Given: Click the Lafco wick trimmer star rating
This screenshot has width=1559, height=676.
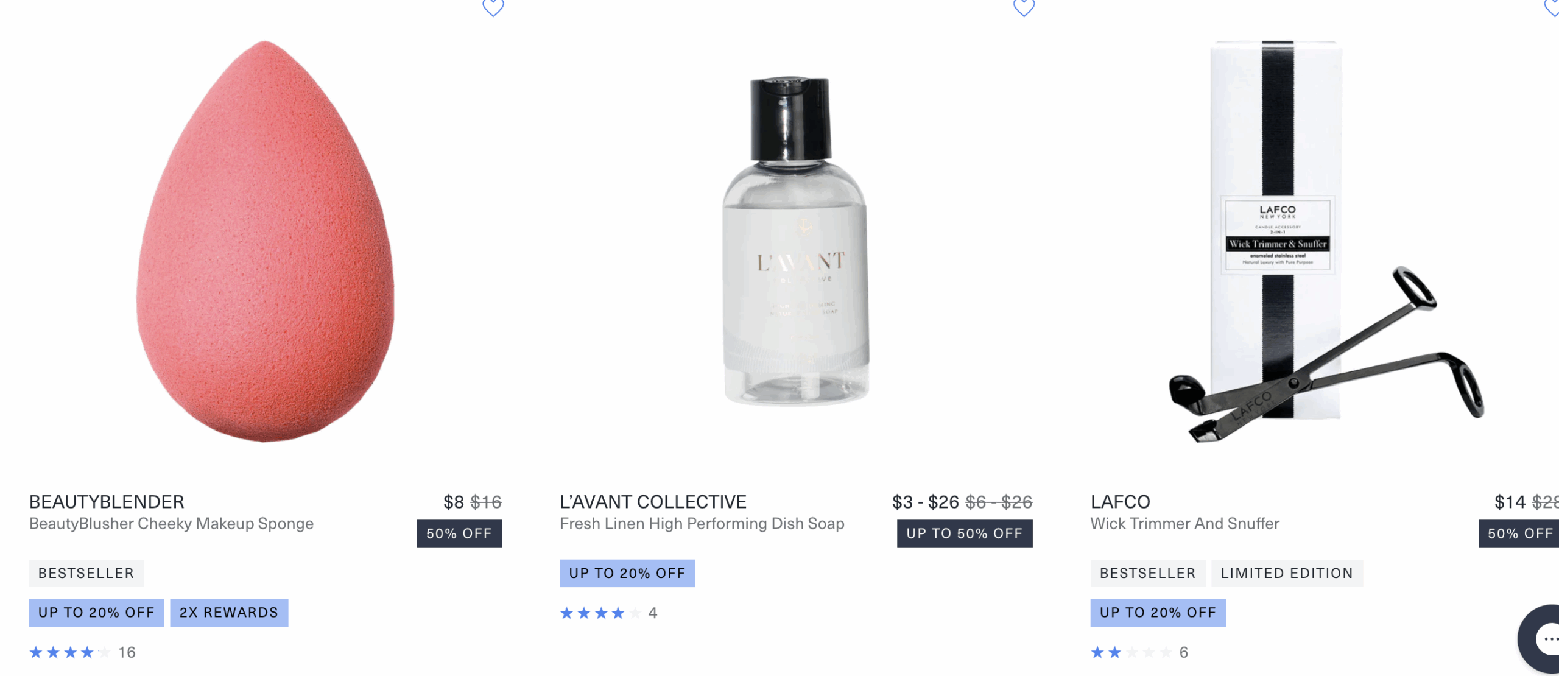Looking at the screenshot, I should click(1131, 653).
